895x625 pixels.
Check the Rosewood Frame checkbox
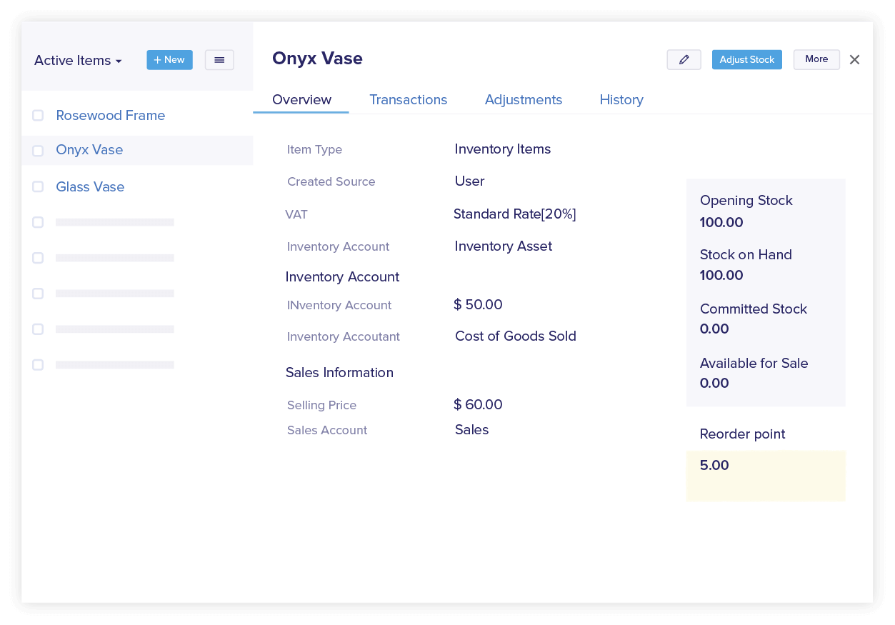point(38,115)
